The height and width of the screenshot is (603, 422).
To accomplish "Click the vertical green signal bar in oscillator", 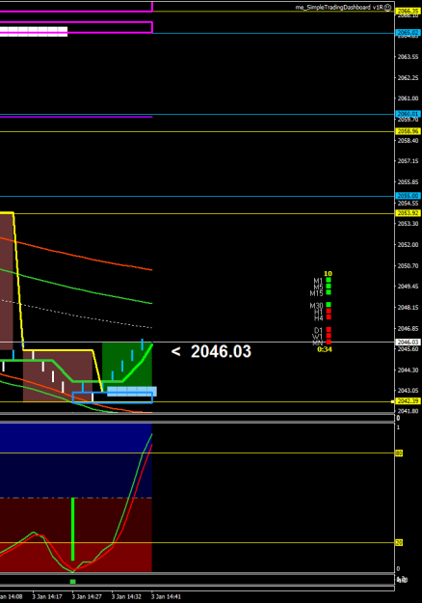I will click(73, 529).
